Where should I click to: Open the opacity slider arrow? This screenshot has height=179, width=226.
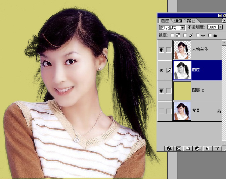click(x=221, y=27)
